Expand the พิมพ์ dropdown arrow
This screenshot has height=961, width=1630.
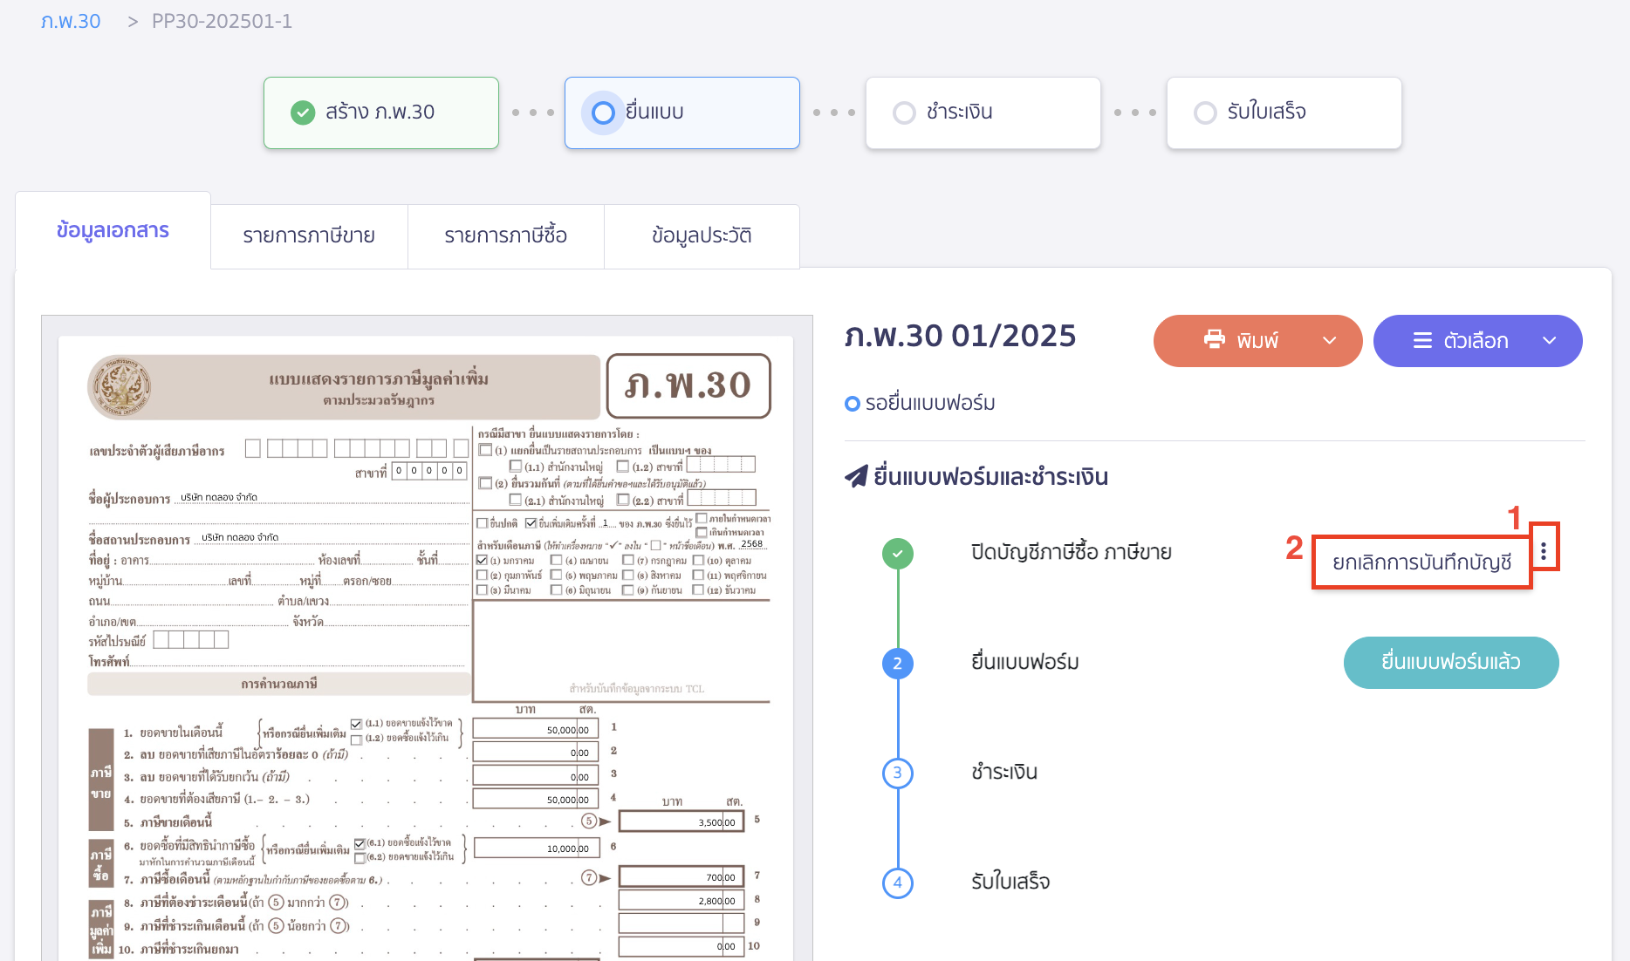point(1329,340)
